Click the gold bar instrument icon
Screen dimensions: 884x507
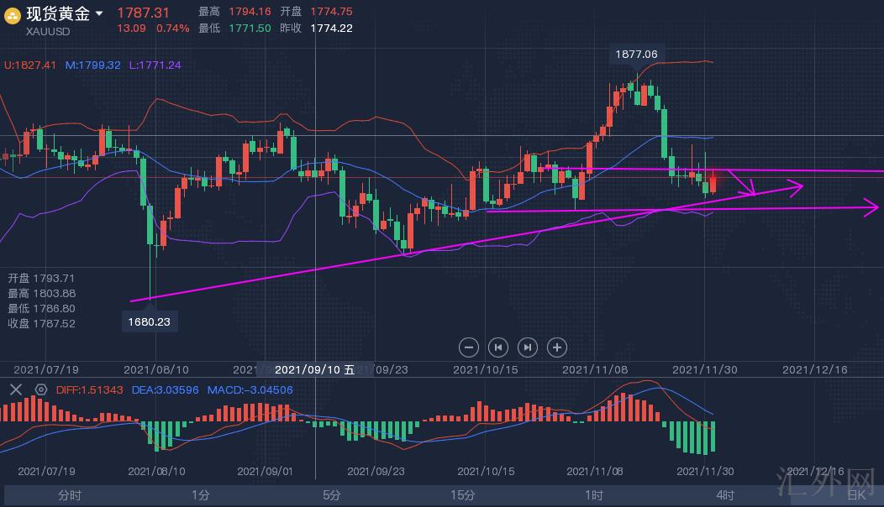point(13,15)
